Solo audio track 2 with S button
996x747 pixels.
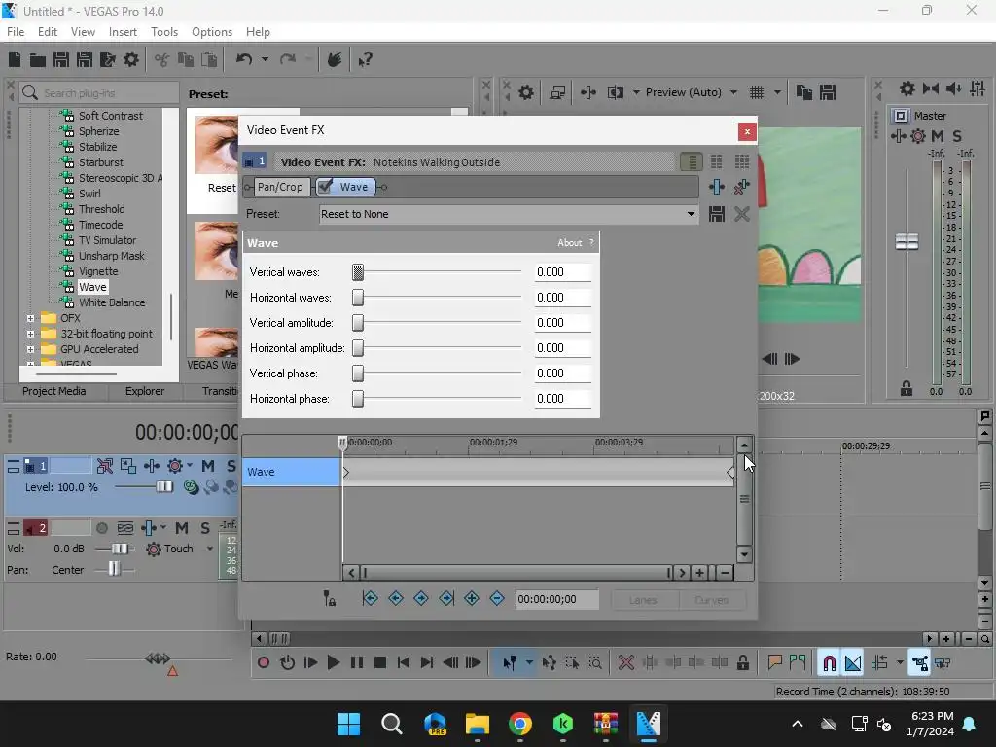(205, 528)
